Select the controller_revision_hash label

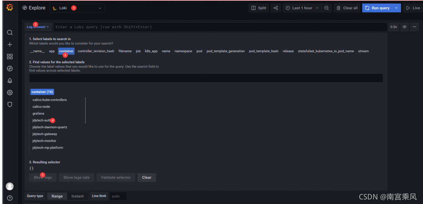[x=96, y=51]
